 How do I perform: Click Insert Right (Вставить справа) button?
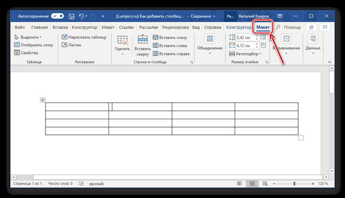tap(171, 54)
